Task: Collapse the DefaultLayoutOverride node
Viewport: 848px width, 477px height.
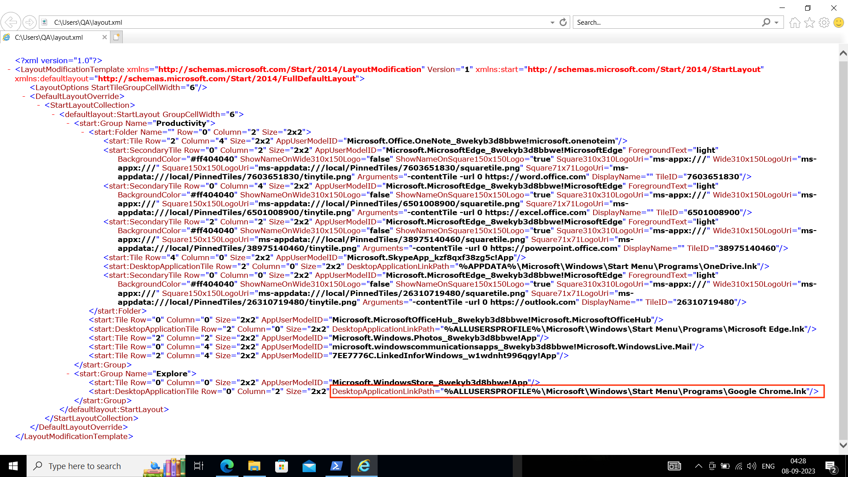Action: [x=24, y=96]
